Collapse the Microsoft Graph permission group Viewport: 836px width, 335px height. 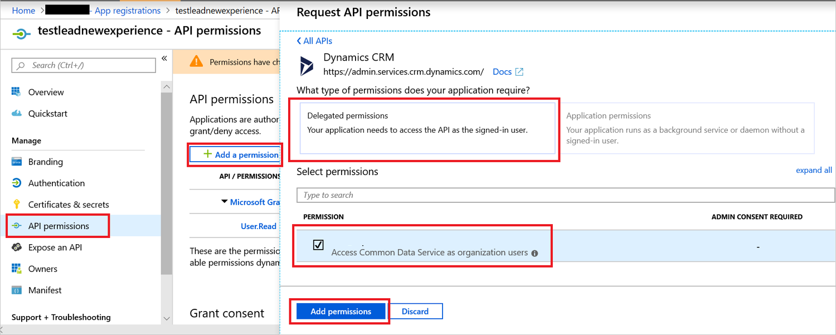225,202
